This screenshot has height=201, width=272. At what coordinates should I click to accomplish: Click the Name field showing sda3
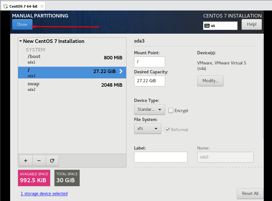click(x=225, y=157)
